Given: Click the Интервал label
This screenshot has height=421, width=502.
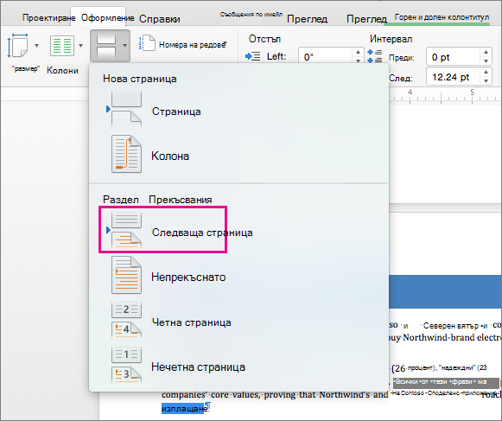Looking at the screenshot, I should (391, 39).
